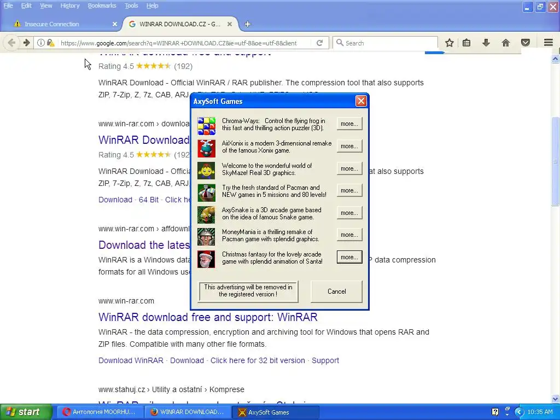The height and width of the screenshot is (420, 560).
Task: Open the Help menu
Action: [x=152, y=5]
